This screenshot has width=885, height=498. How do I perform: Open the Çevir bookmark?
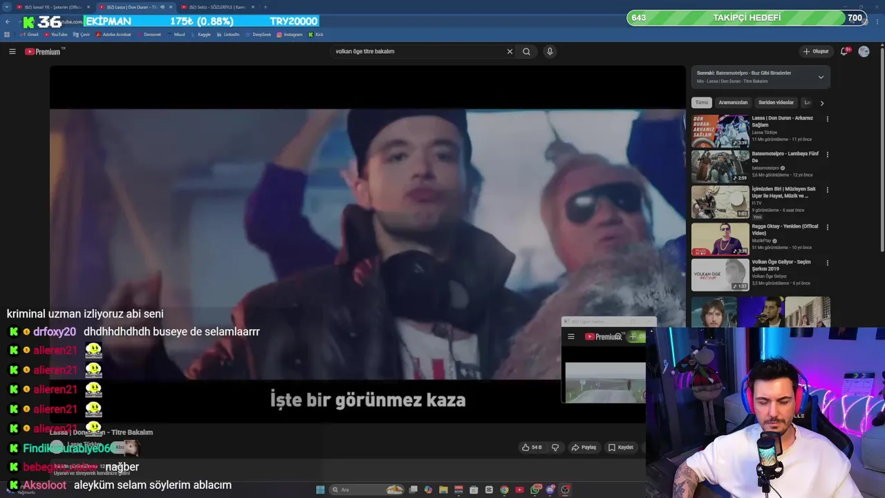(x=82, y=34)
